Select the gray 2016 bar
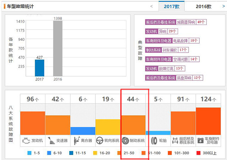 58,48
